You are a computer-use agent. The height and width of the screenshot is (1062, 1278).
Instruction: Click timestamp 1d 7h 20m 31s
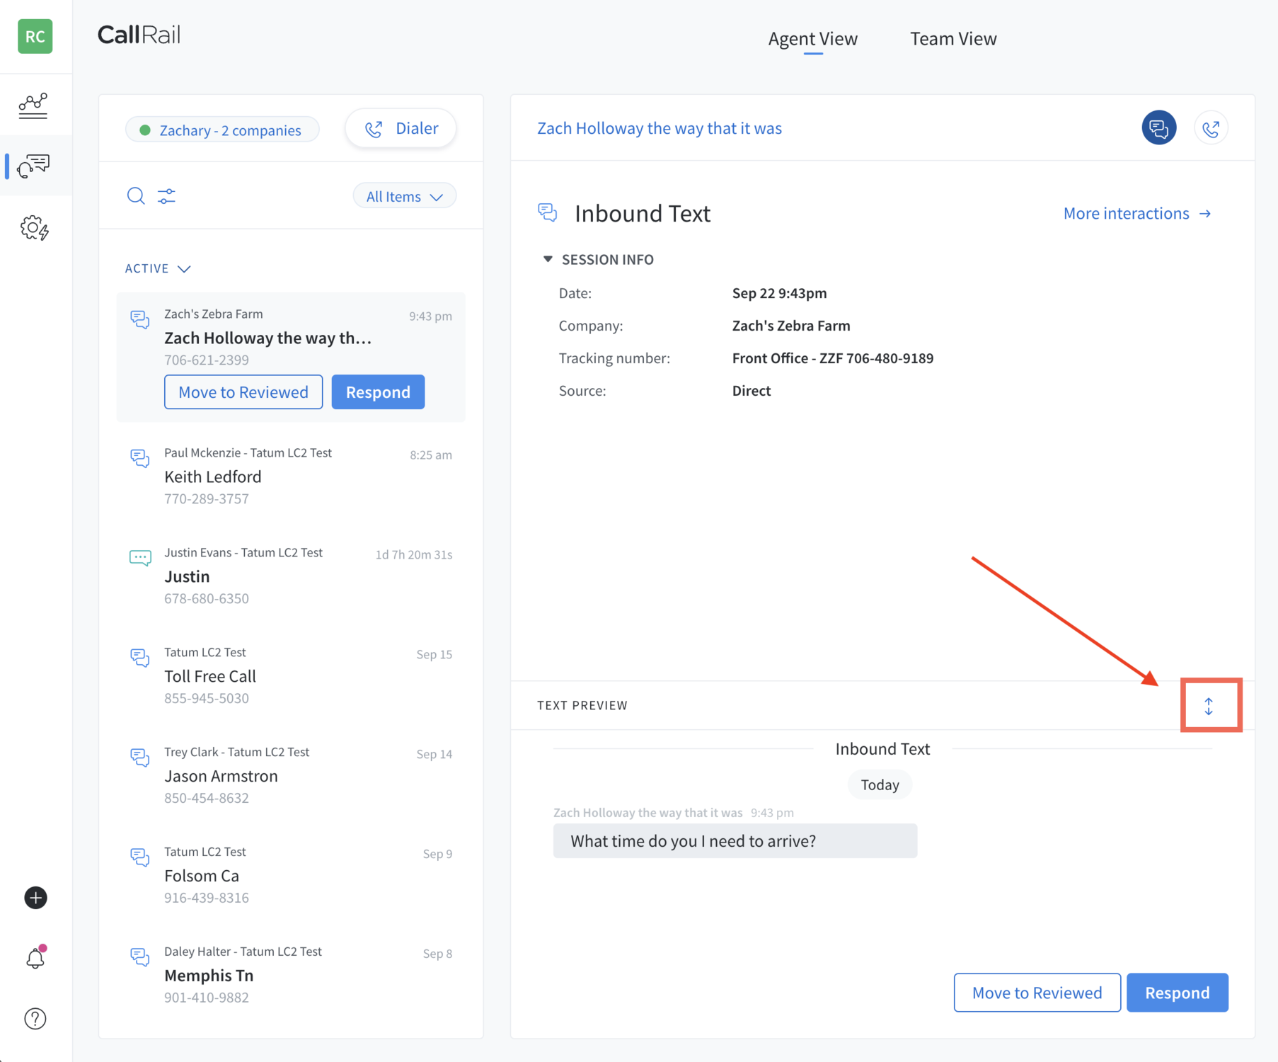tap(414, 554)
